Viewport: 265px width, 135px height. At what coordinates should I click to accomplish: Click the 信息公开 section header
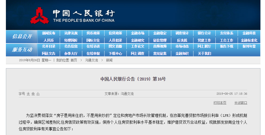pyautogui.click(x=22, y=37)
